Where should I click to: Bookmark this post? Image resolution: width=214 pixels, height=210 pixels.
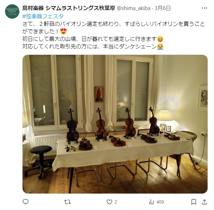tap(194, 202)
